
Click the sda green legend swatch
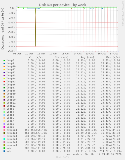(x=4, y=148)
